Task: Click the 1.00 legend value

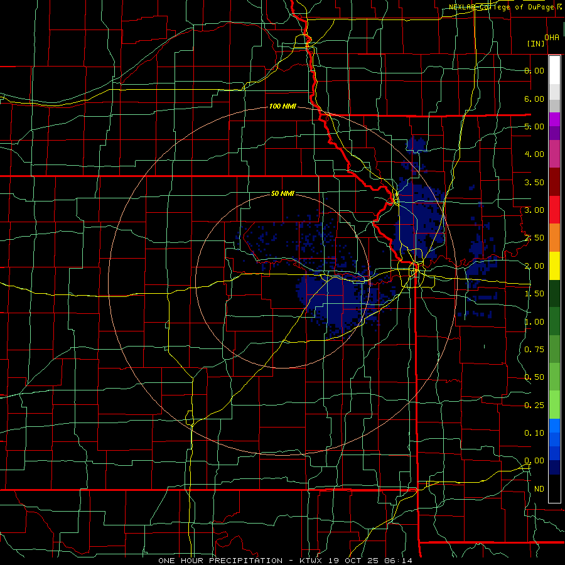Action: coord(534,322)
